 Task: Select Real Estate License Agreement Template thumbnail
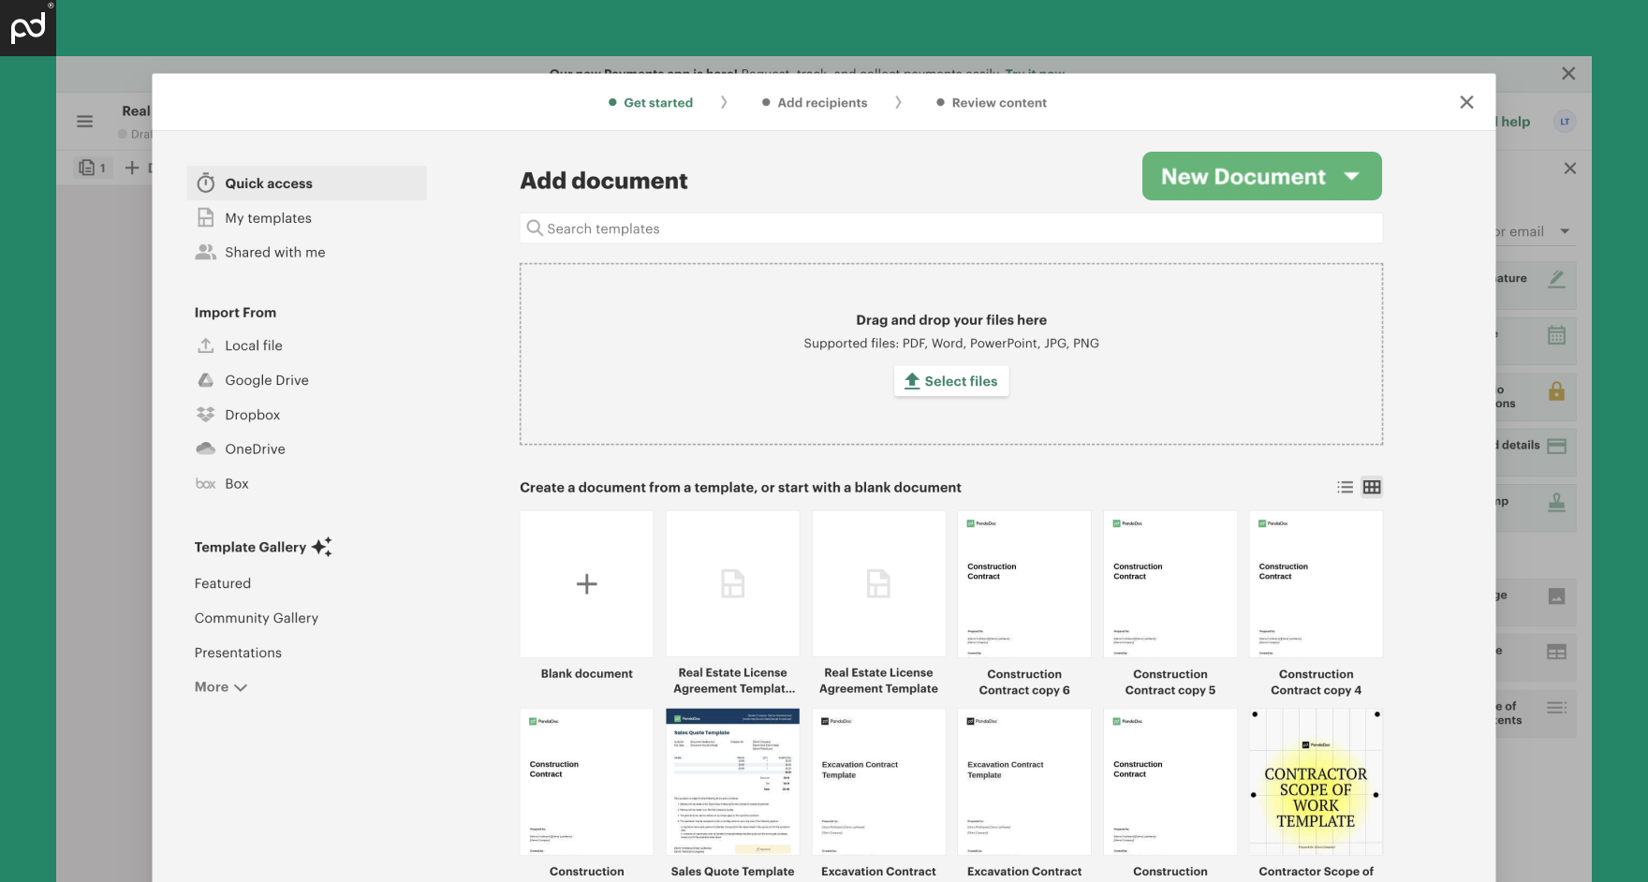879,584
